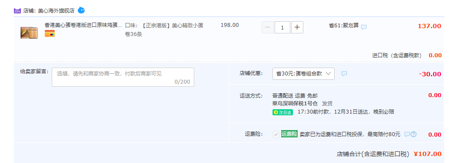Click the 店铺合计(含运费和进口税) label
452x163 pixels.
click(x=373, y=154)
